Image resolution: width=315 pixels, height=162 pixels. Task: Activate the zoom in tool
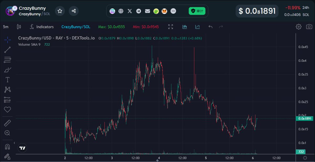8,133
